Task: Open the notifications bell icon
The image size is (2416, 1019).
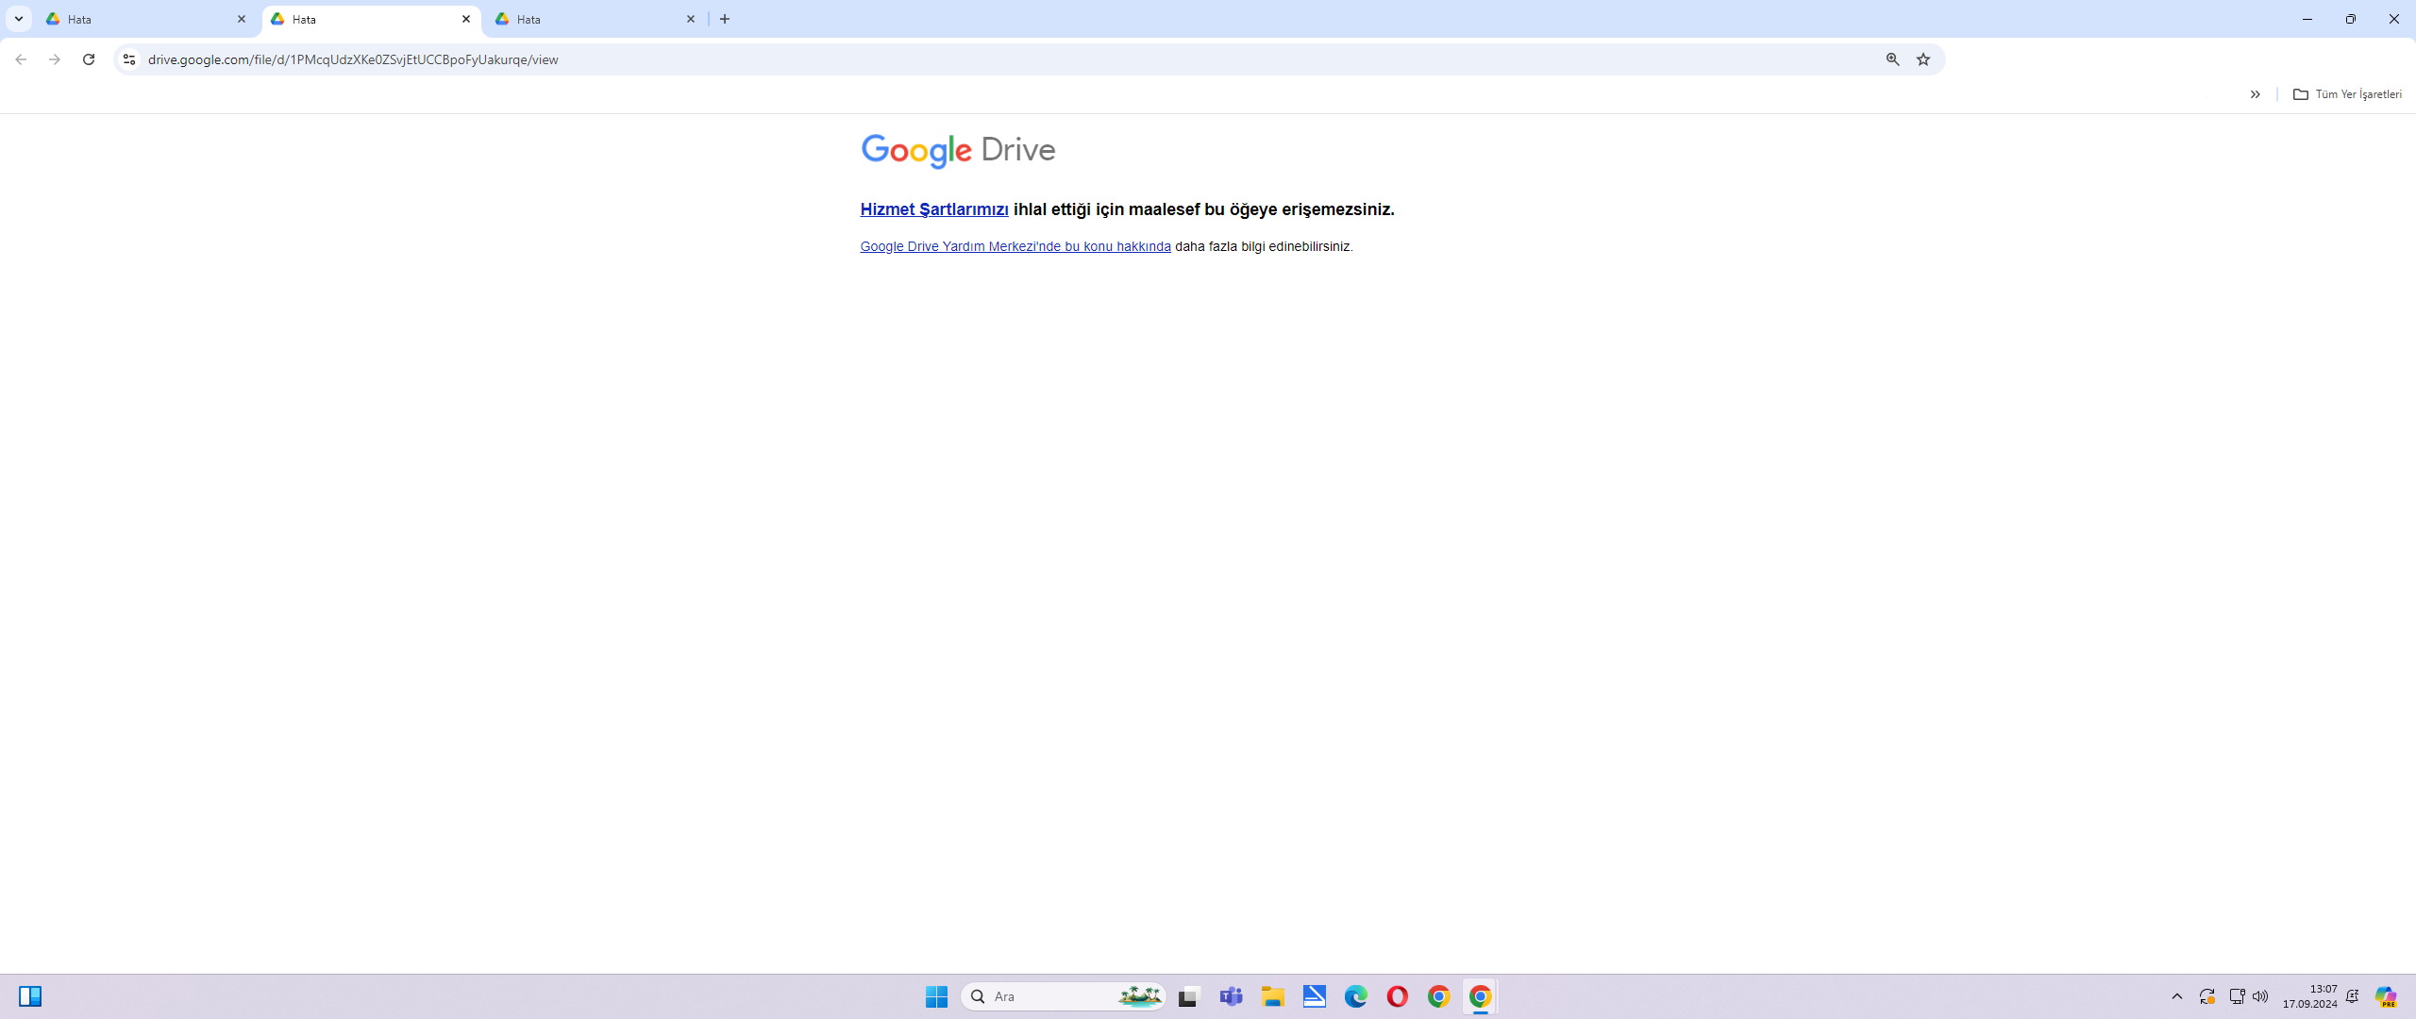Action: [x=2353, y=996]
